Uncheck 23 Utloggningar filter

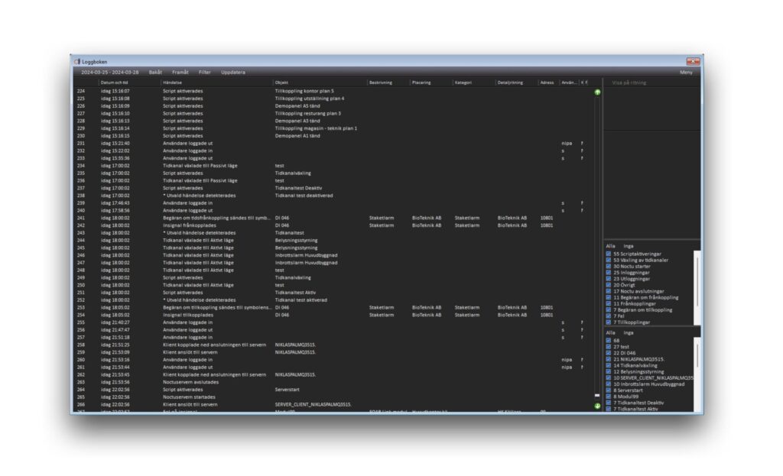(x=608, y=279)
